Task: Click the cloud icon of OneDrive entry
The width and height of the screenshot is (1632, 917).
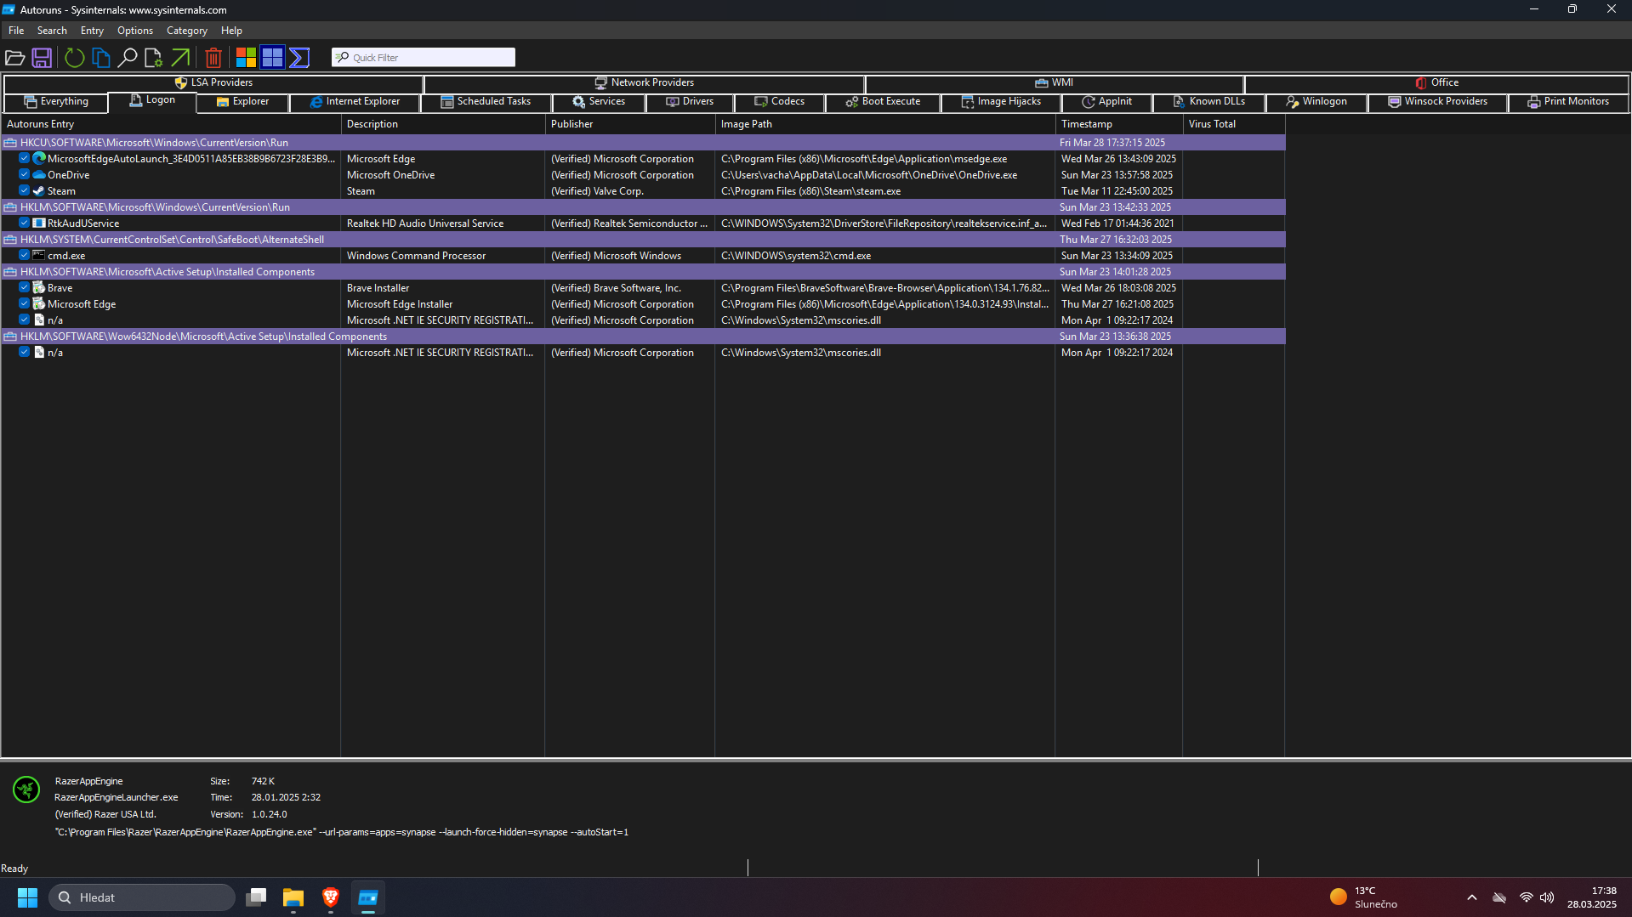Action: click(39, 175)
